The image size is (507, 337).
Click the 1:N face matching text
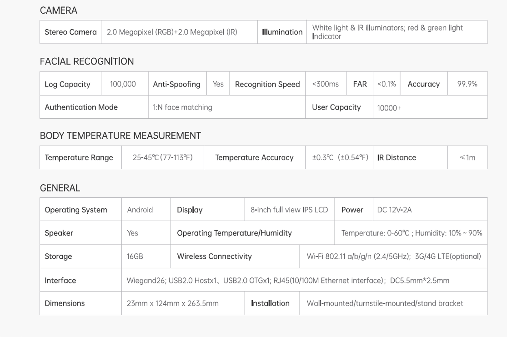182,107
